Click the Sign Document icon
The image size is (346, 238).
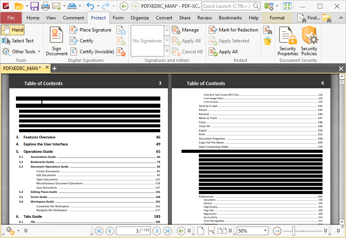point(56,35)
